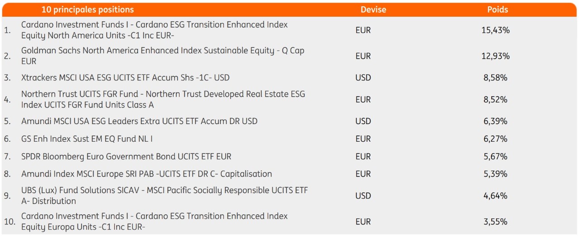Select Cardano ESG Transition North America fund
This screenshot has width=579, height=236.
click(154, 30)
